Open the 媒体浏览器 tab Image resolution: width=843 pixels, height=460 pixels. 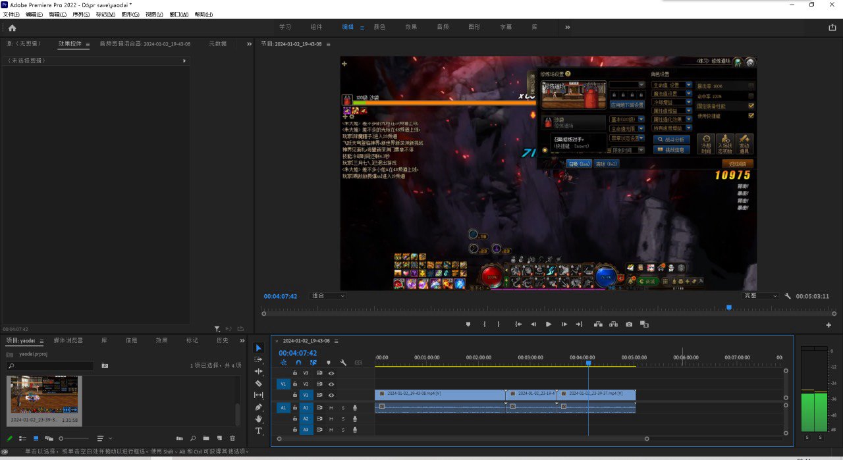tap(68, 340)
